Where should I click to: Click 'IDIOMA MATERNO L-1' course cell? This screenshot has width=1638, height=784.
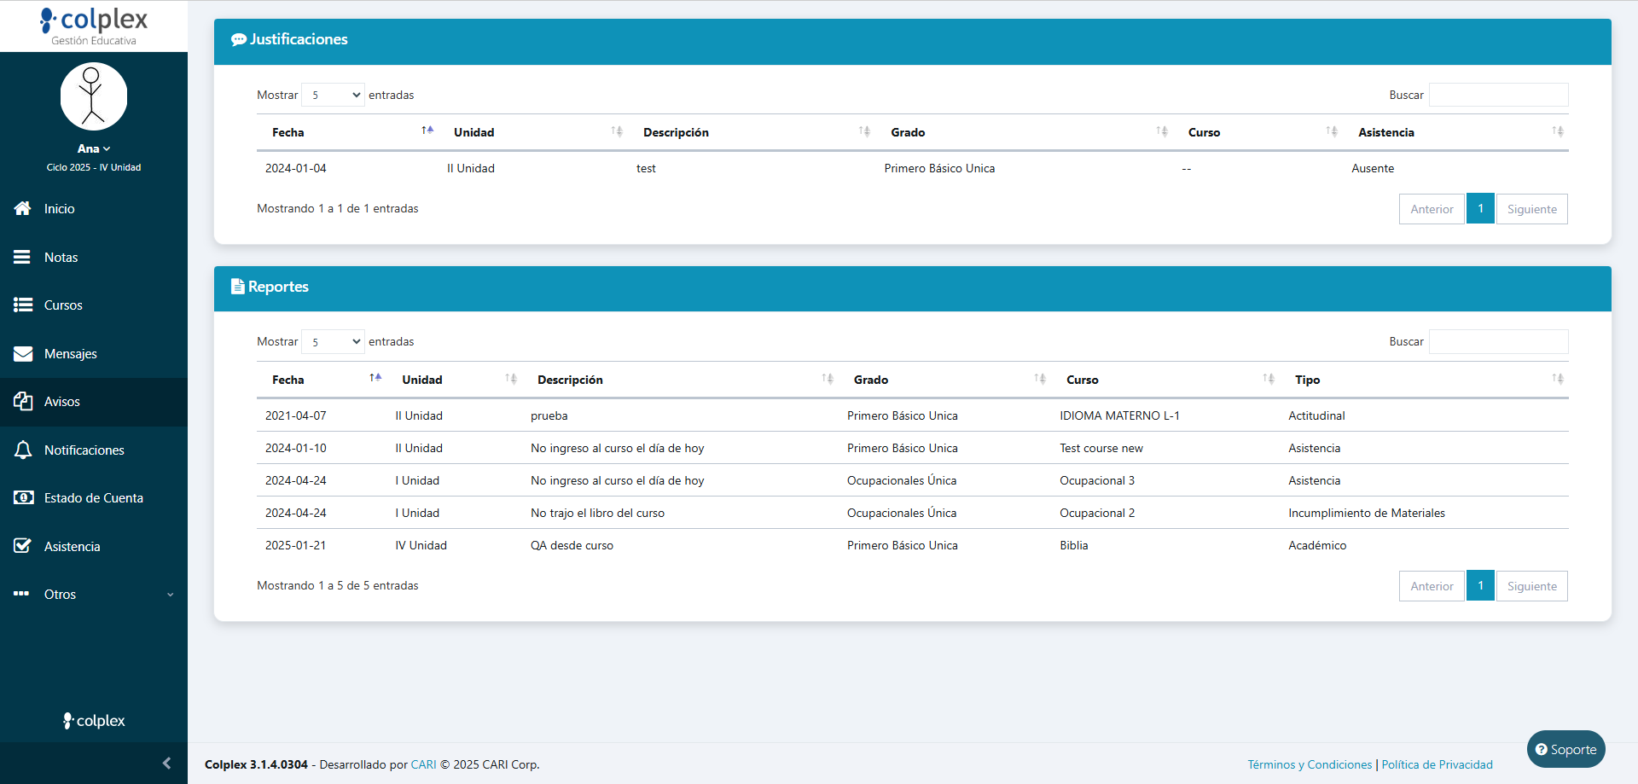click(x=1119, y=415)
